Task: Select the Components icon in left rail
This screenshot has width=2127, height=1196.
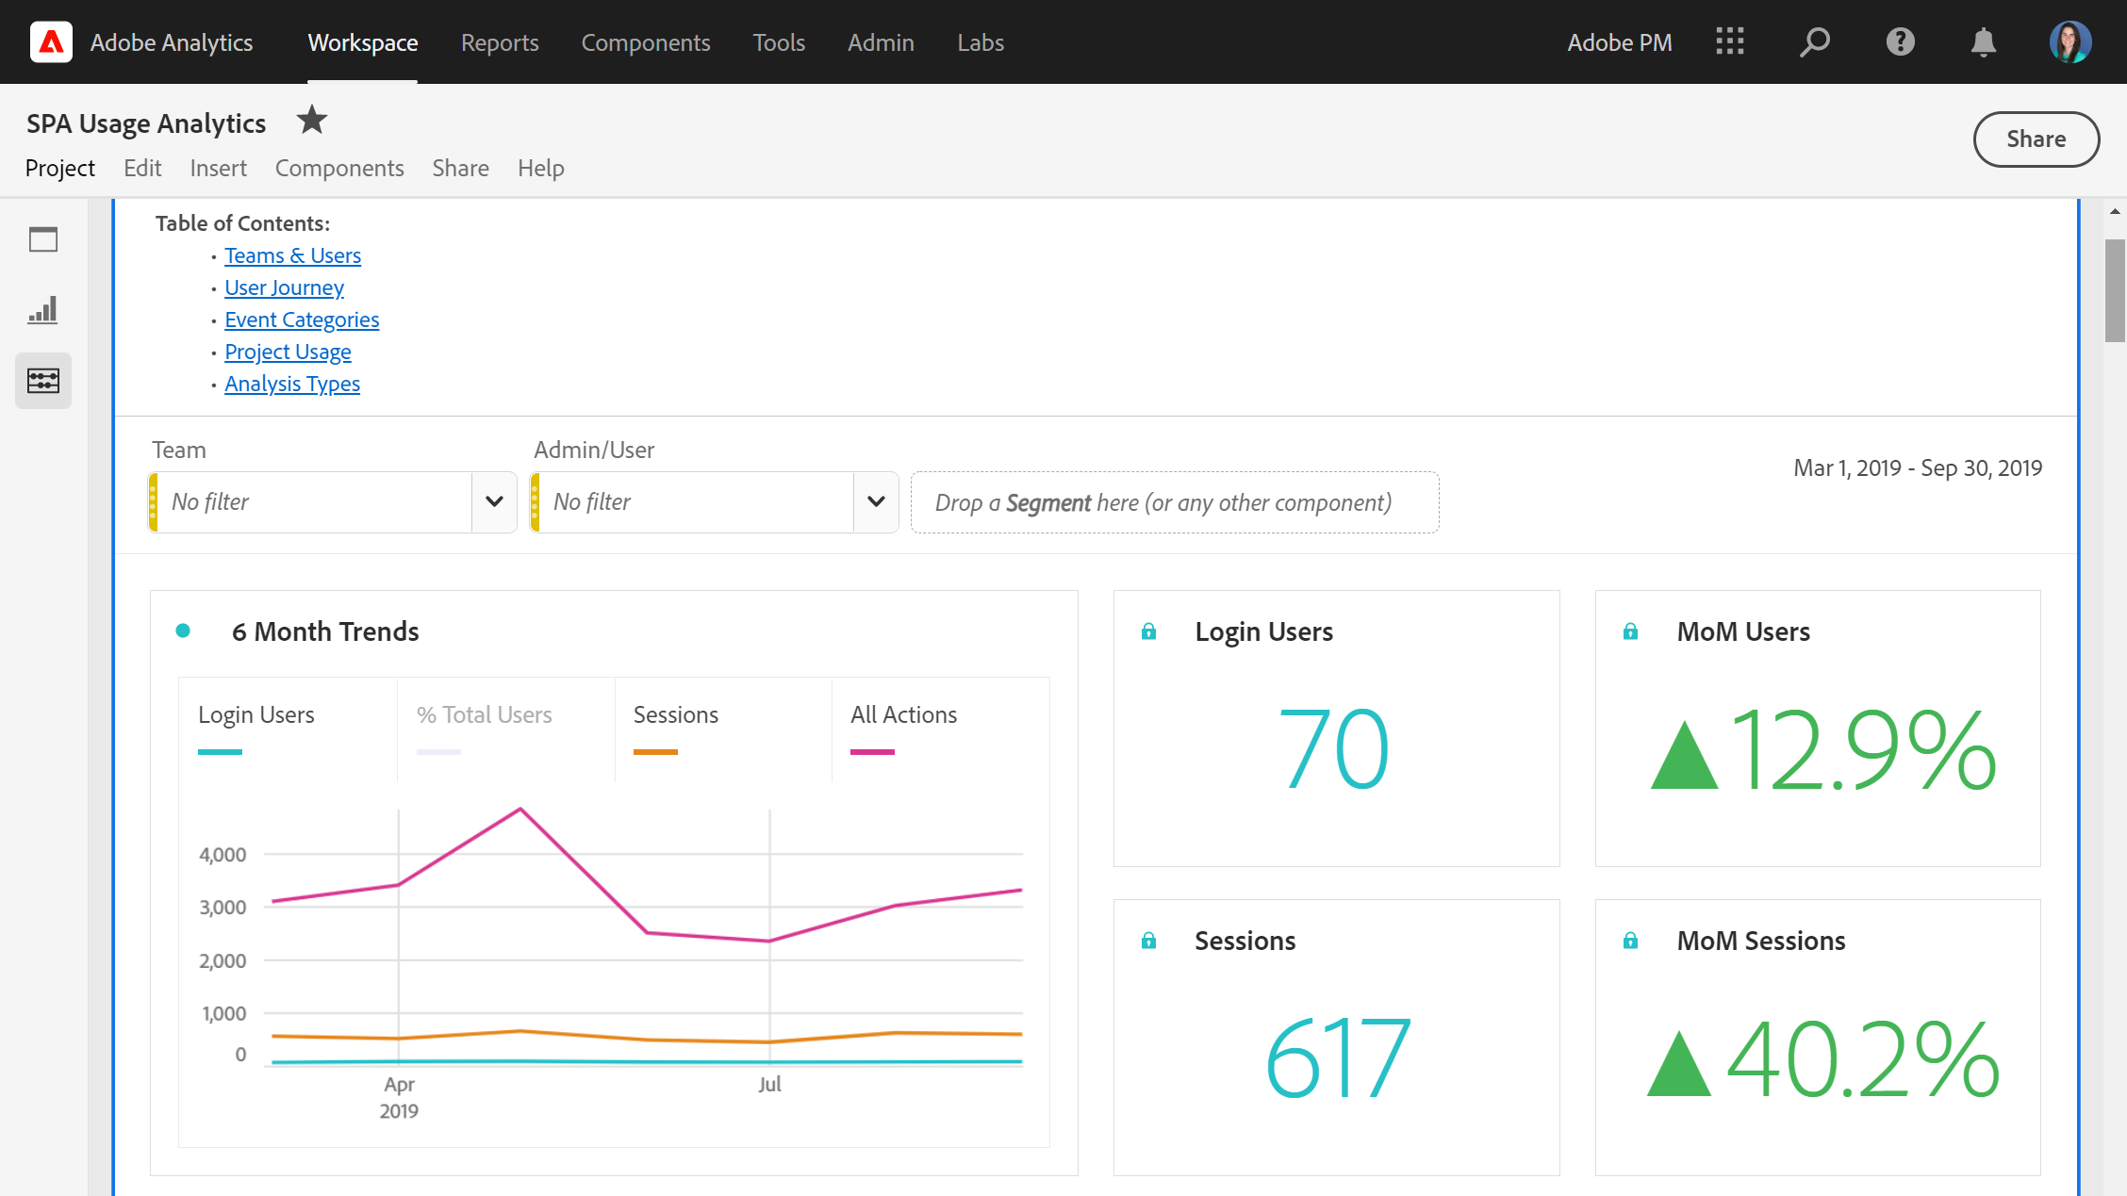Action: coord(43,381)
